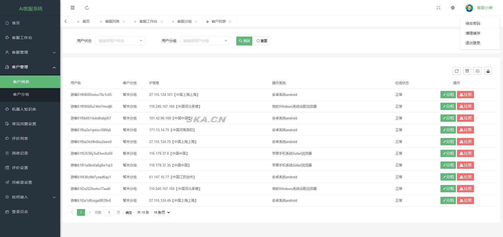Click the 重置 button

[261, 41]
